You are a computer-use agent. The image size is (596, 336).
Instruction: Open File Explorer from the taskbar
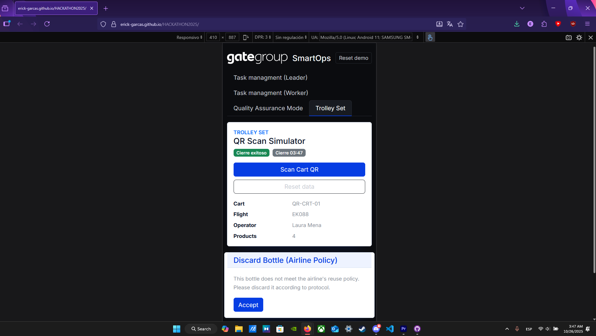(x=239, y=329)
